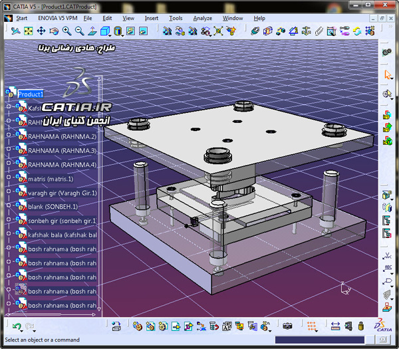
Task: Click the paperclip attachment icon
Action: pyautogui.click(x=319, y=31)
